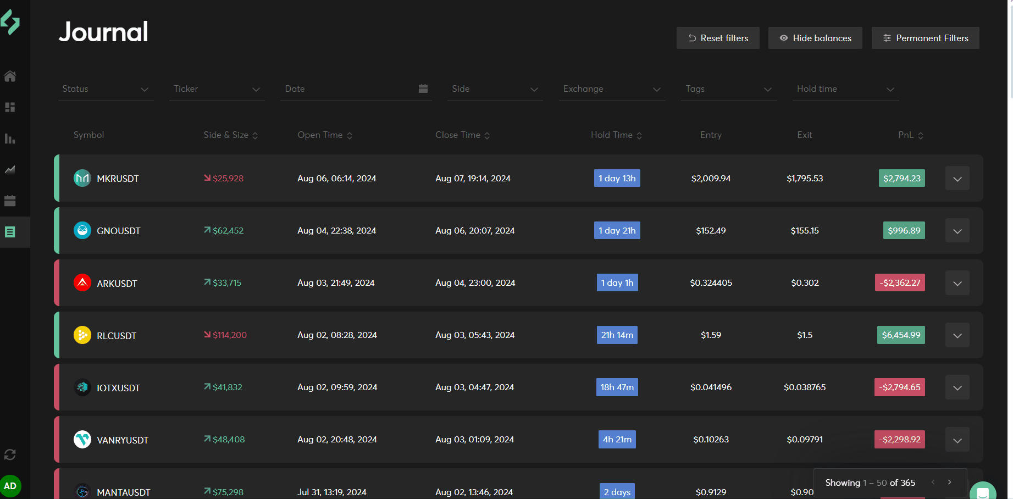Open the calendar icon in the sidebar

pos(10,201)
